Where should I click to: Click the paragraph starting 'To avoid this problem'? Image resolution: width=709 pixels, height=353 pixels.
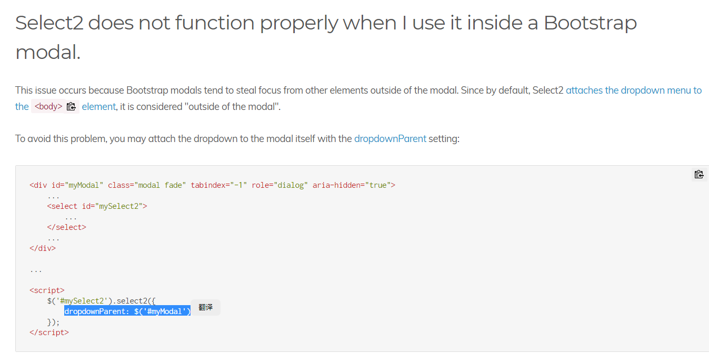pyautogui.click(x=237, y=139)
